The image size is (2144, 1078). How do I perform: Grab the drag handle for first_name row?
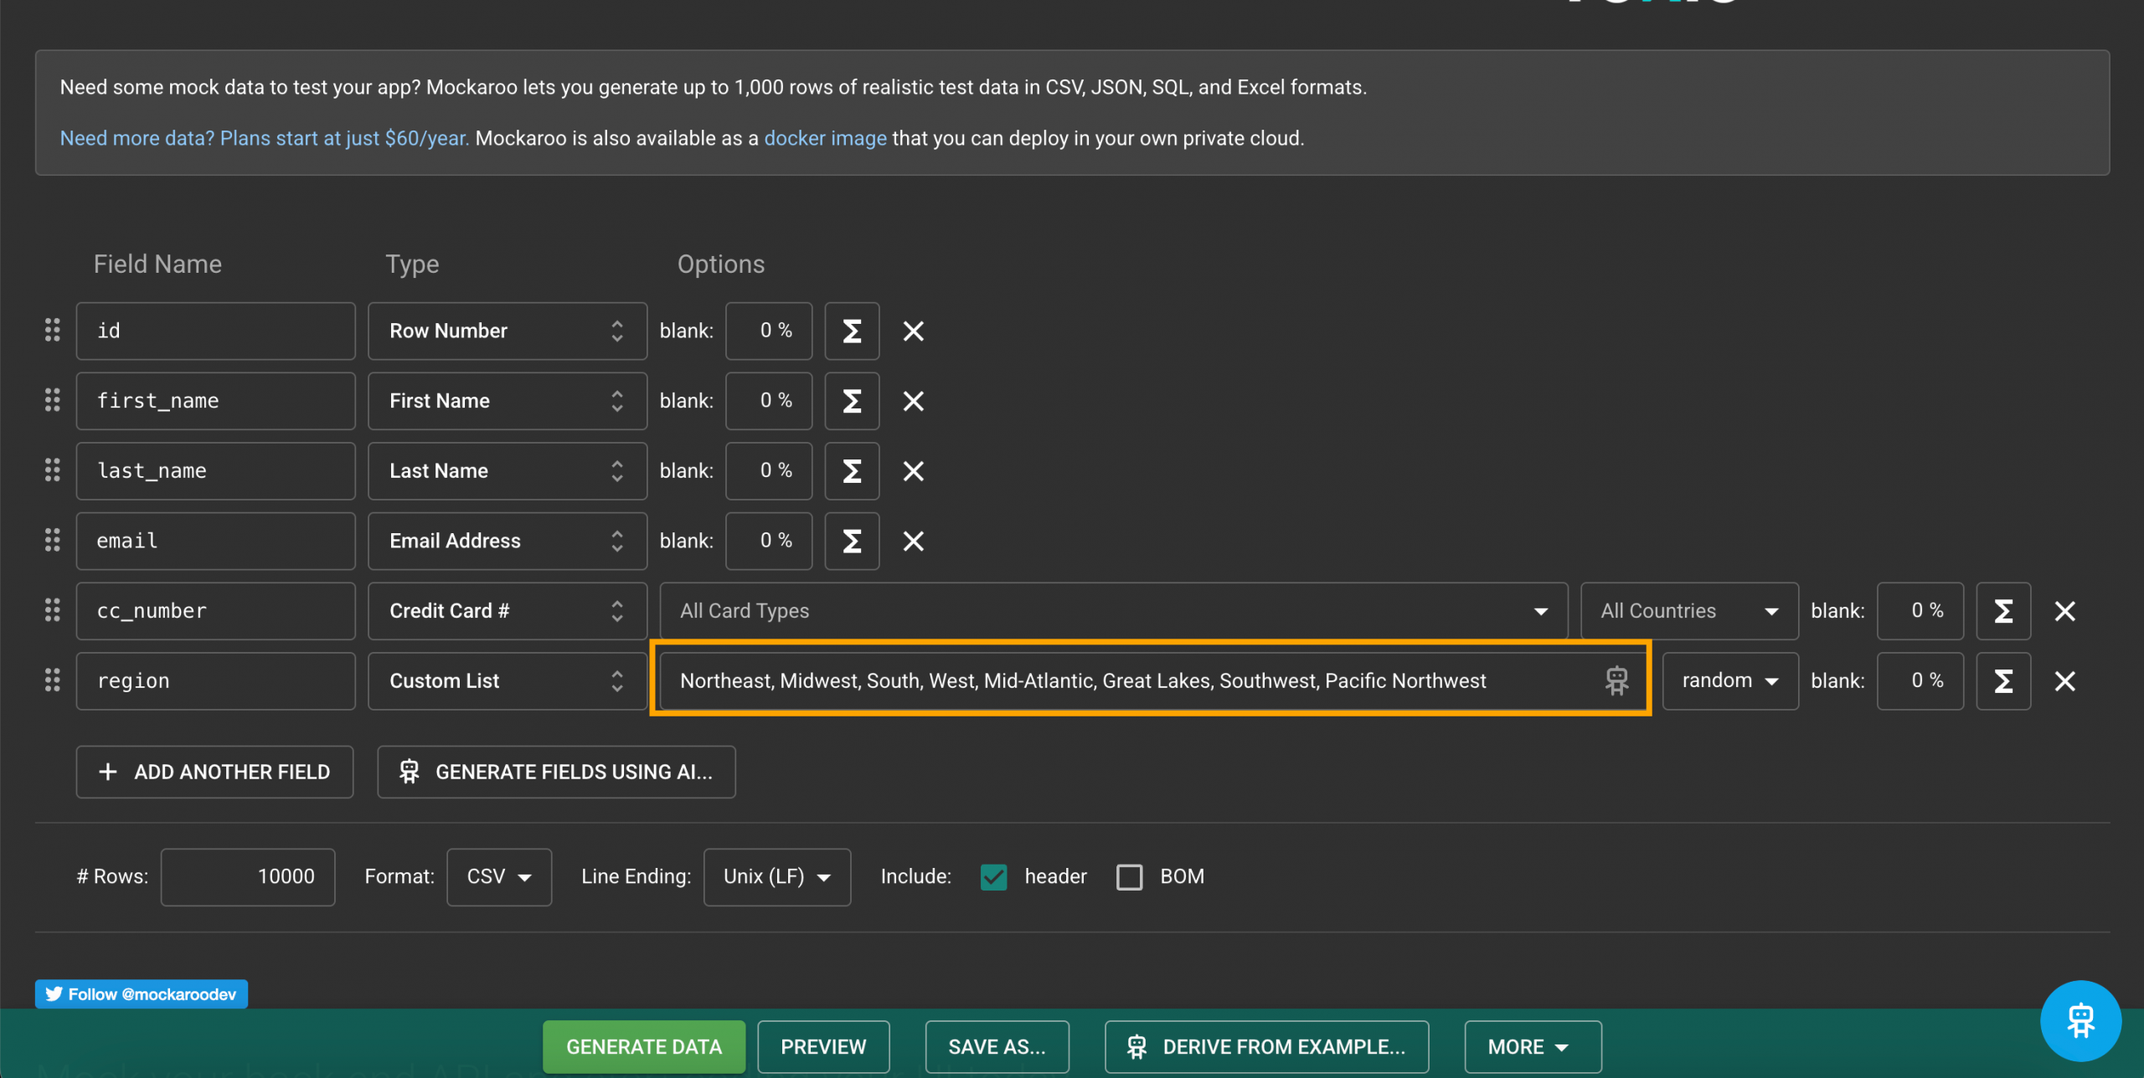coord(52,401)
